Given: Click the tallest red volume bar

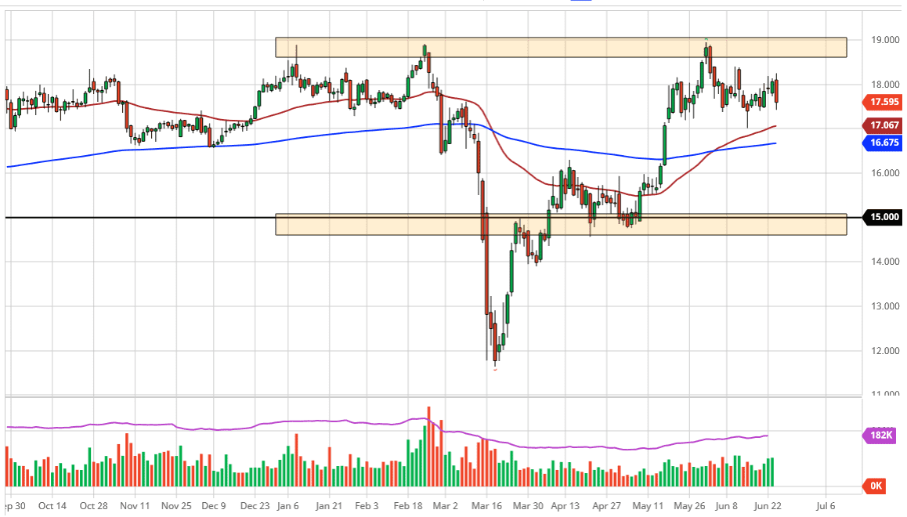Looking at the screenshot, I should click(x=428, y=446).
